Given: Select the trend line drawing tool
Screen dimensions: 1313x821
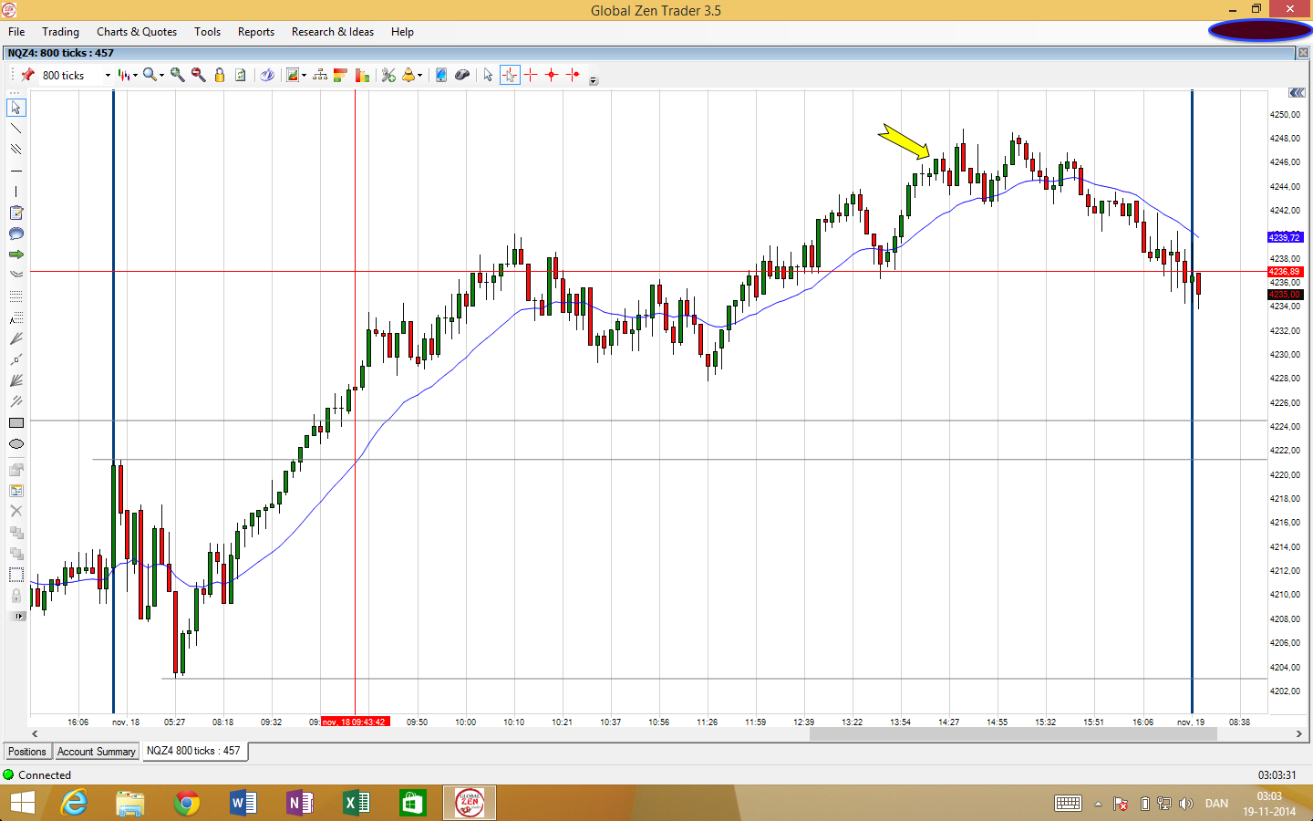Looking at the screenshot, I should [x=16, y=129].
